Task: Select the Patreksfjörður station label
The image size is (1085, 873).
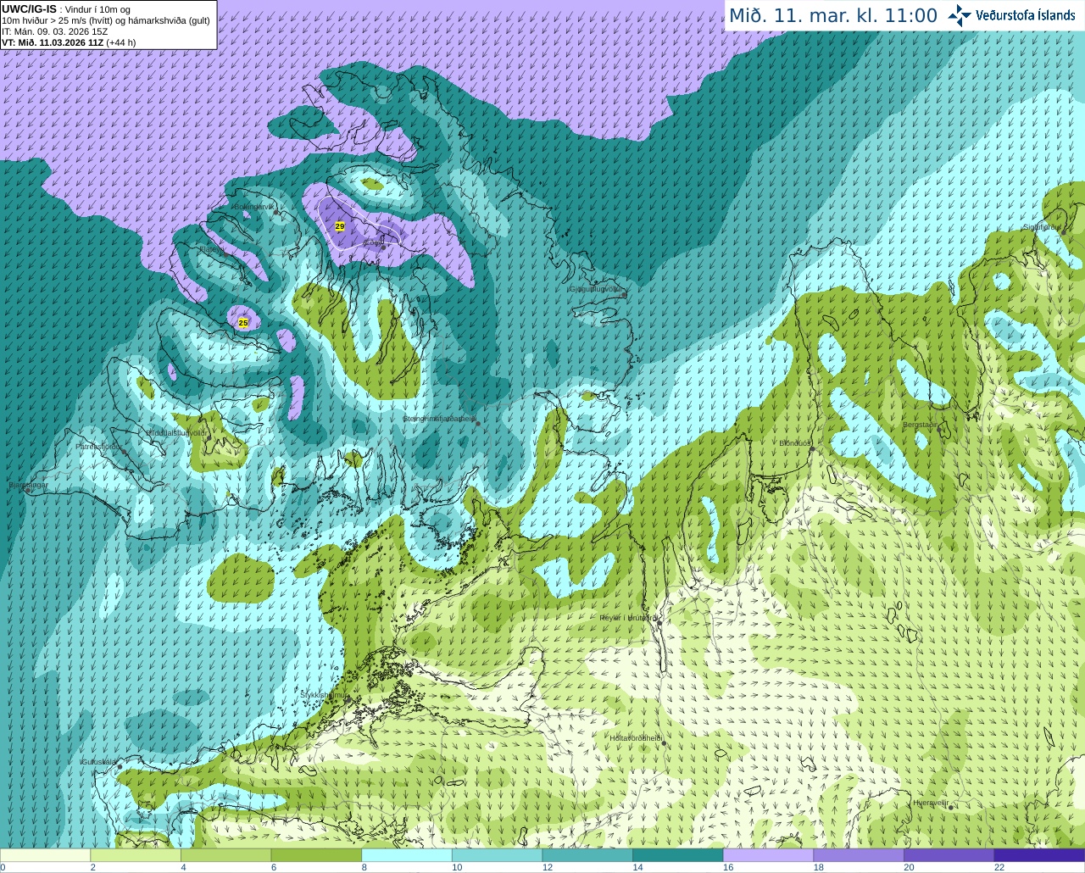Action: (x=99, y=446)
